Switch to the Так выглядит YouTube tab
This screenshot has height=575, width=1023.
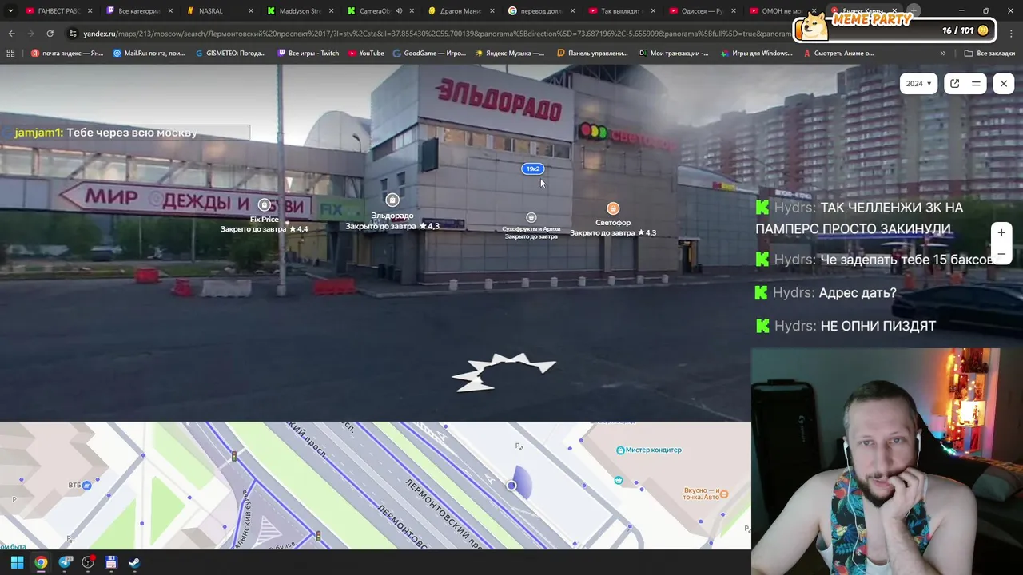point(621,11)
